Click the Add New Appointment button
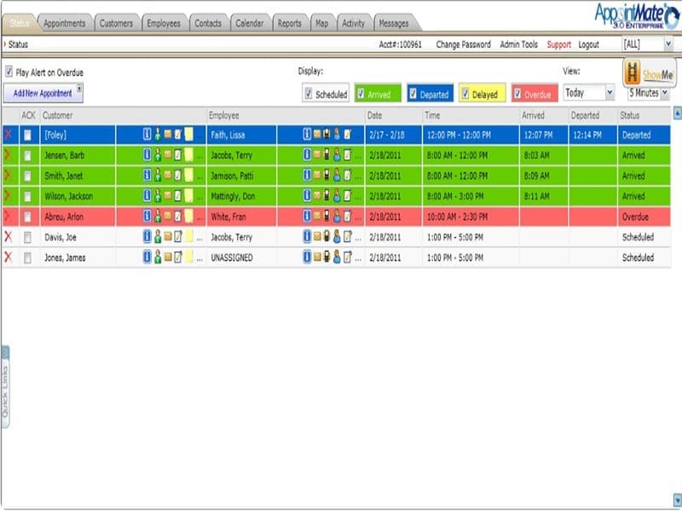The width and height of the screenshot is (682, 511). tap(43, 93)
